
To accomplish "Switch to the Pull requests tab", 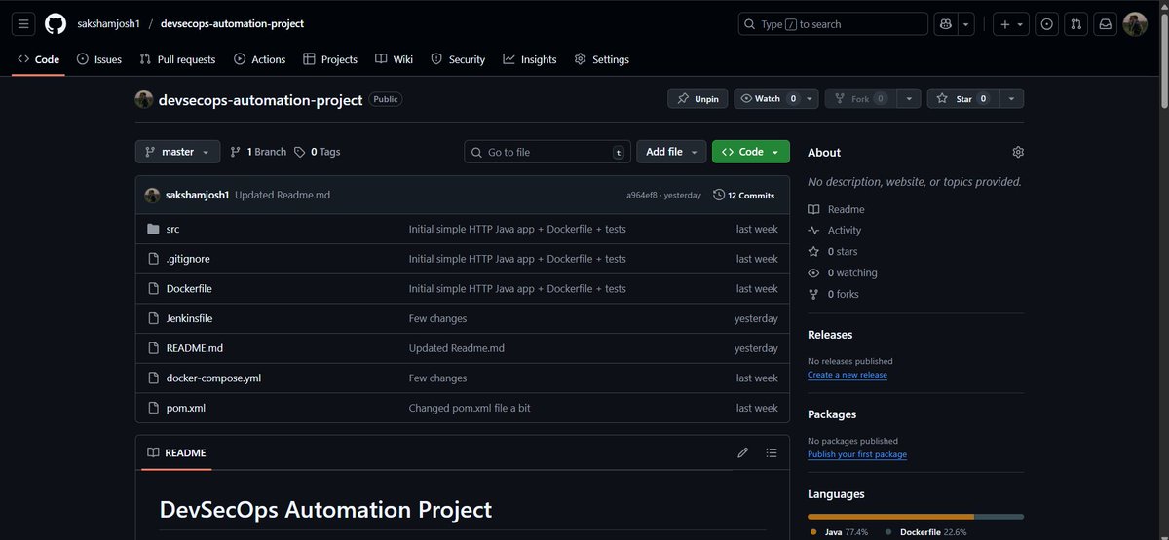I will coord(177,59).
